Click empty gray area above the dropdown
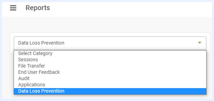The image size is (214, 101). pyautogui.click(x=107, y=24)
